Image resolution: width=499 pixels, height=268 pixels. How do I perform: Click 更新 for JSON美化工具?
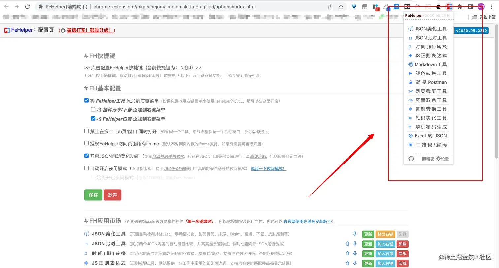click(x=368, y=234)
